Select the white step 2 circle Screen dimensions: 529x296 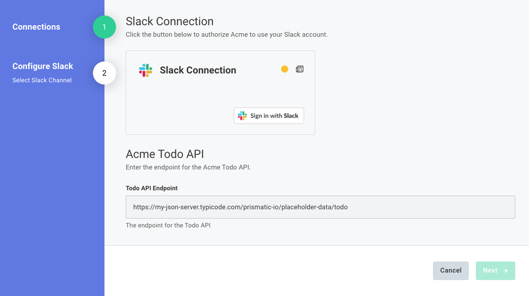pos(104,73)
